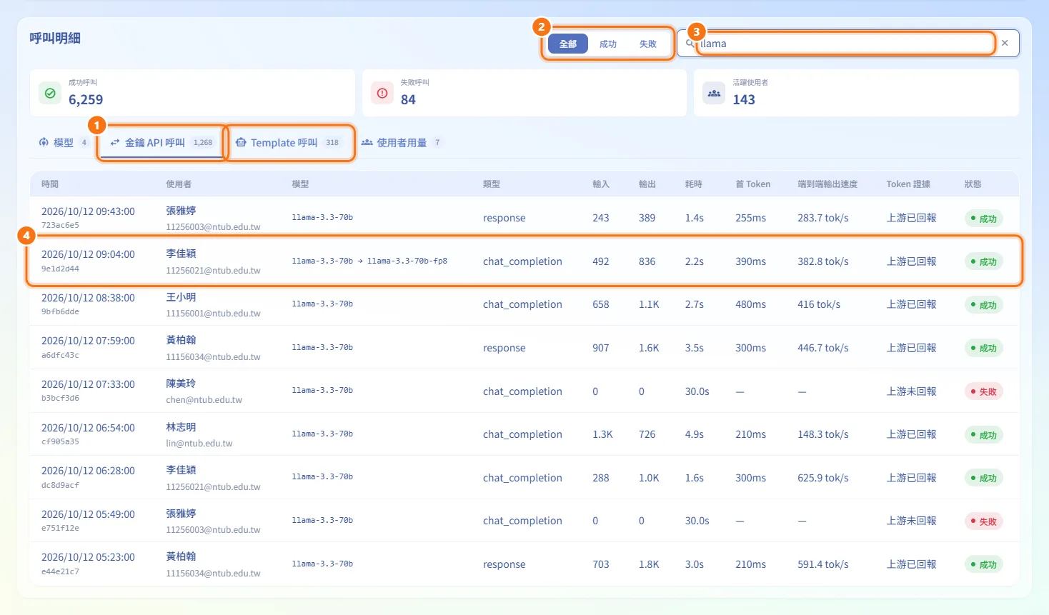
Task: Click request ID e44e21c7
Action: [60, 571]
